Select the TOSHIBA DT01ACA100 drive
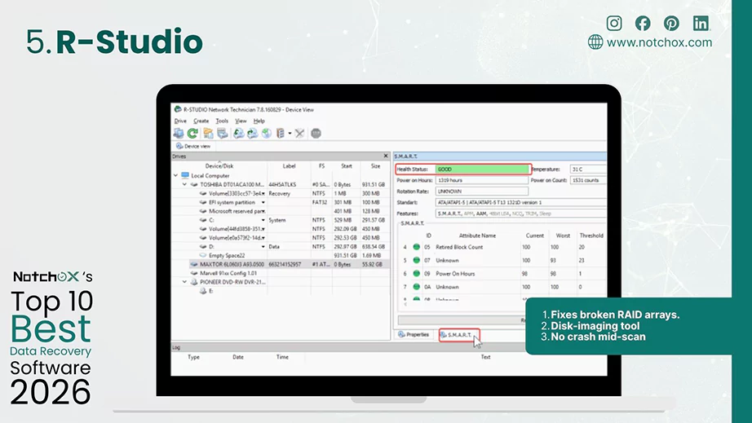This screenshot has height=423, width=752. click(232, 184)
